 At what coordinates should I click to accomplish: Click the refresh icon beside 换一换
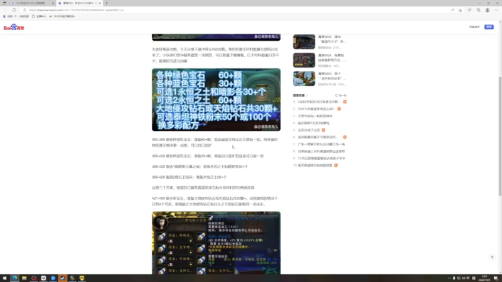pos(336,95)
